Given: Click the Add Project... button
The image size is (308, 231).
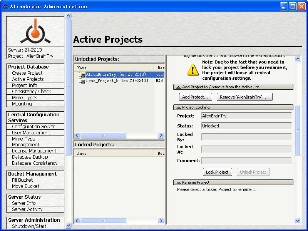Looking at the screenshot, I should tap(196, 97).
